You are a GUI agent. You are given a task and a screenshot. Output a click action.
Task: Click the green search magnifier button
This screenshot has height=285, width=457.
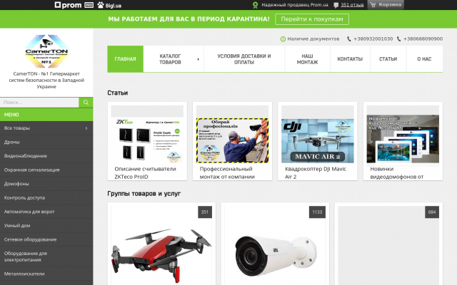pyautogui.click(x=86, y=103)
